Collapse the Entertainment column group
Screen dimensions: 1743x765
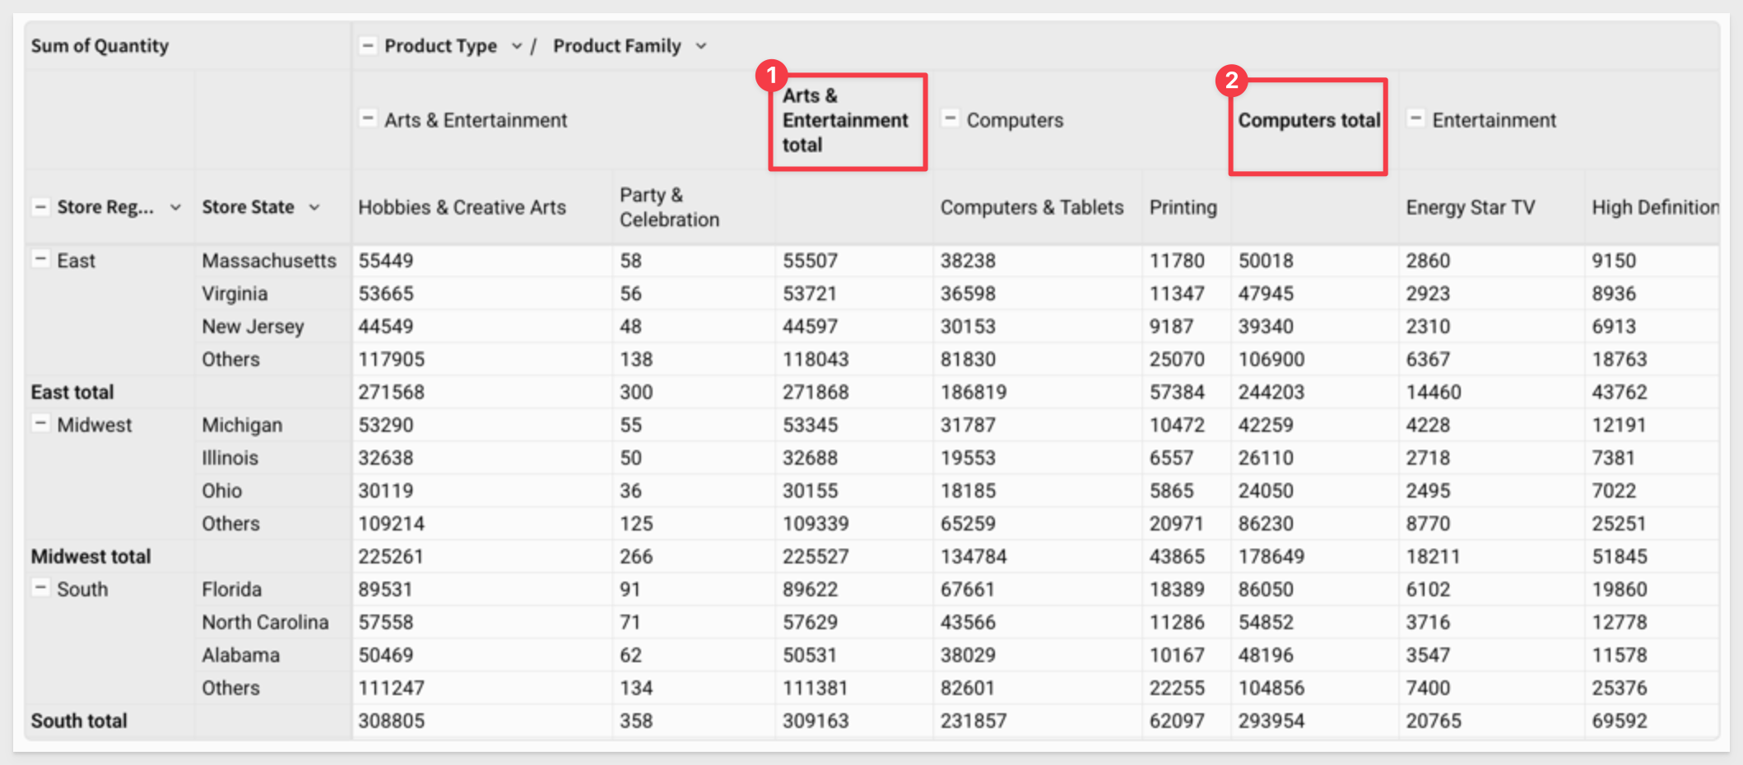tap(1415, 118)
